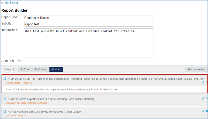Select the Custom ordering option
This screenshot has height=119, width=208.
tap(56, 69)
